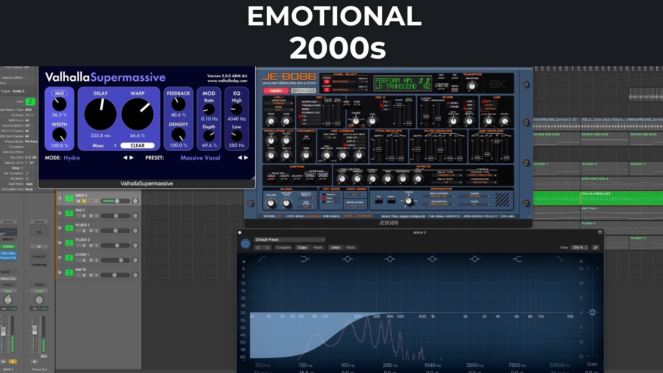
Task: Open the MIDI FX slot in inspector
Action: pos(8,239)
